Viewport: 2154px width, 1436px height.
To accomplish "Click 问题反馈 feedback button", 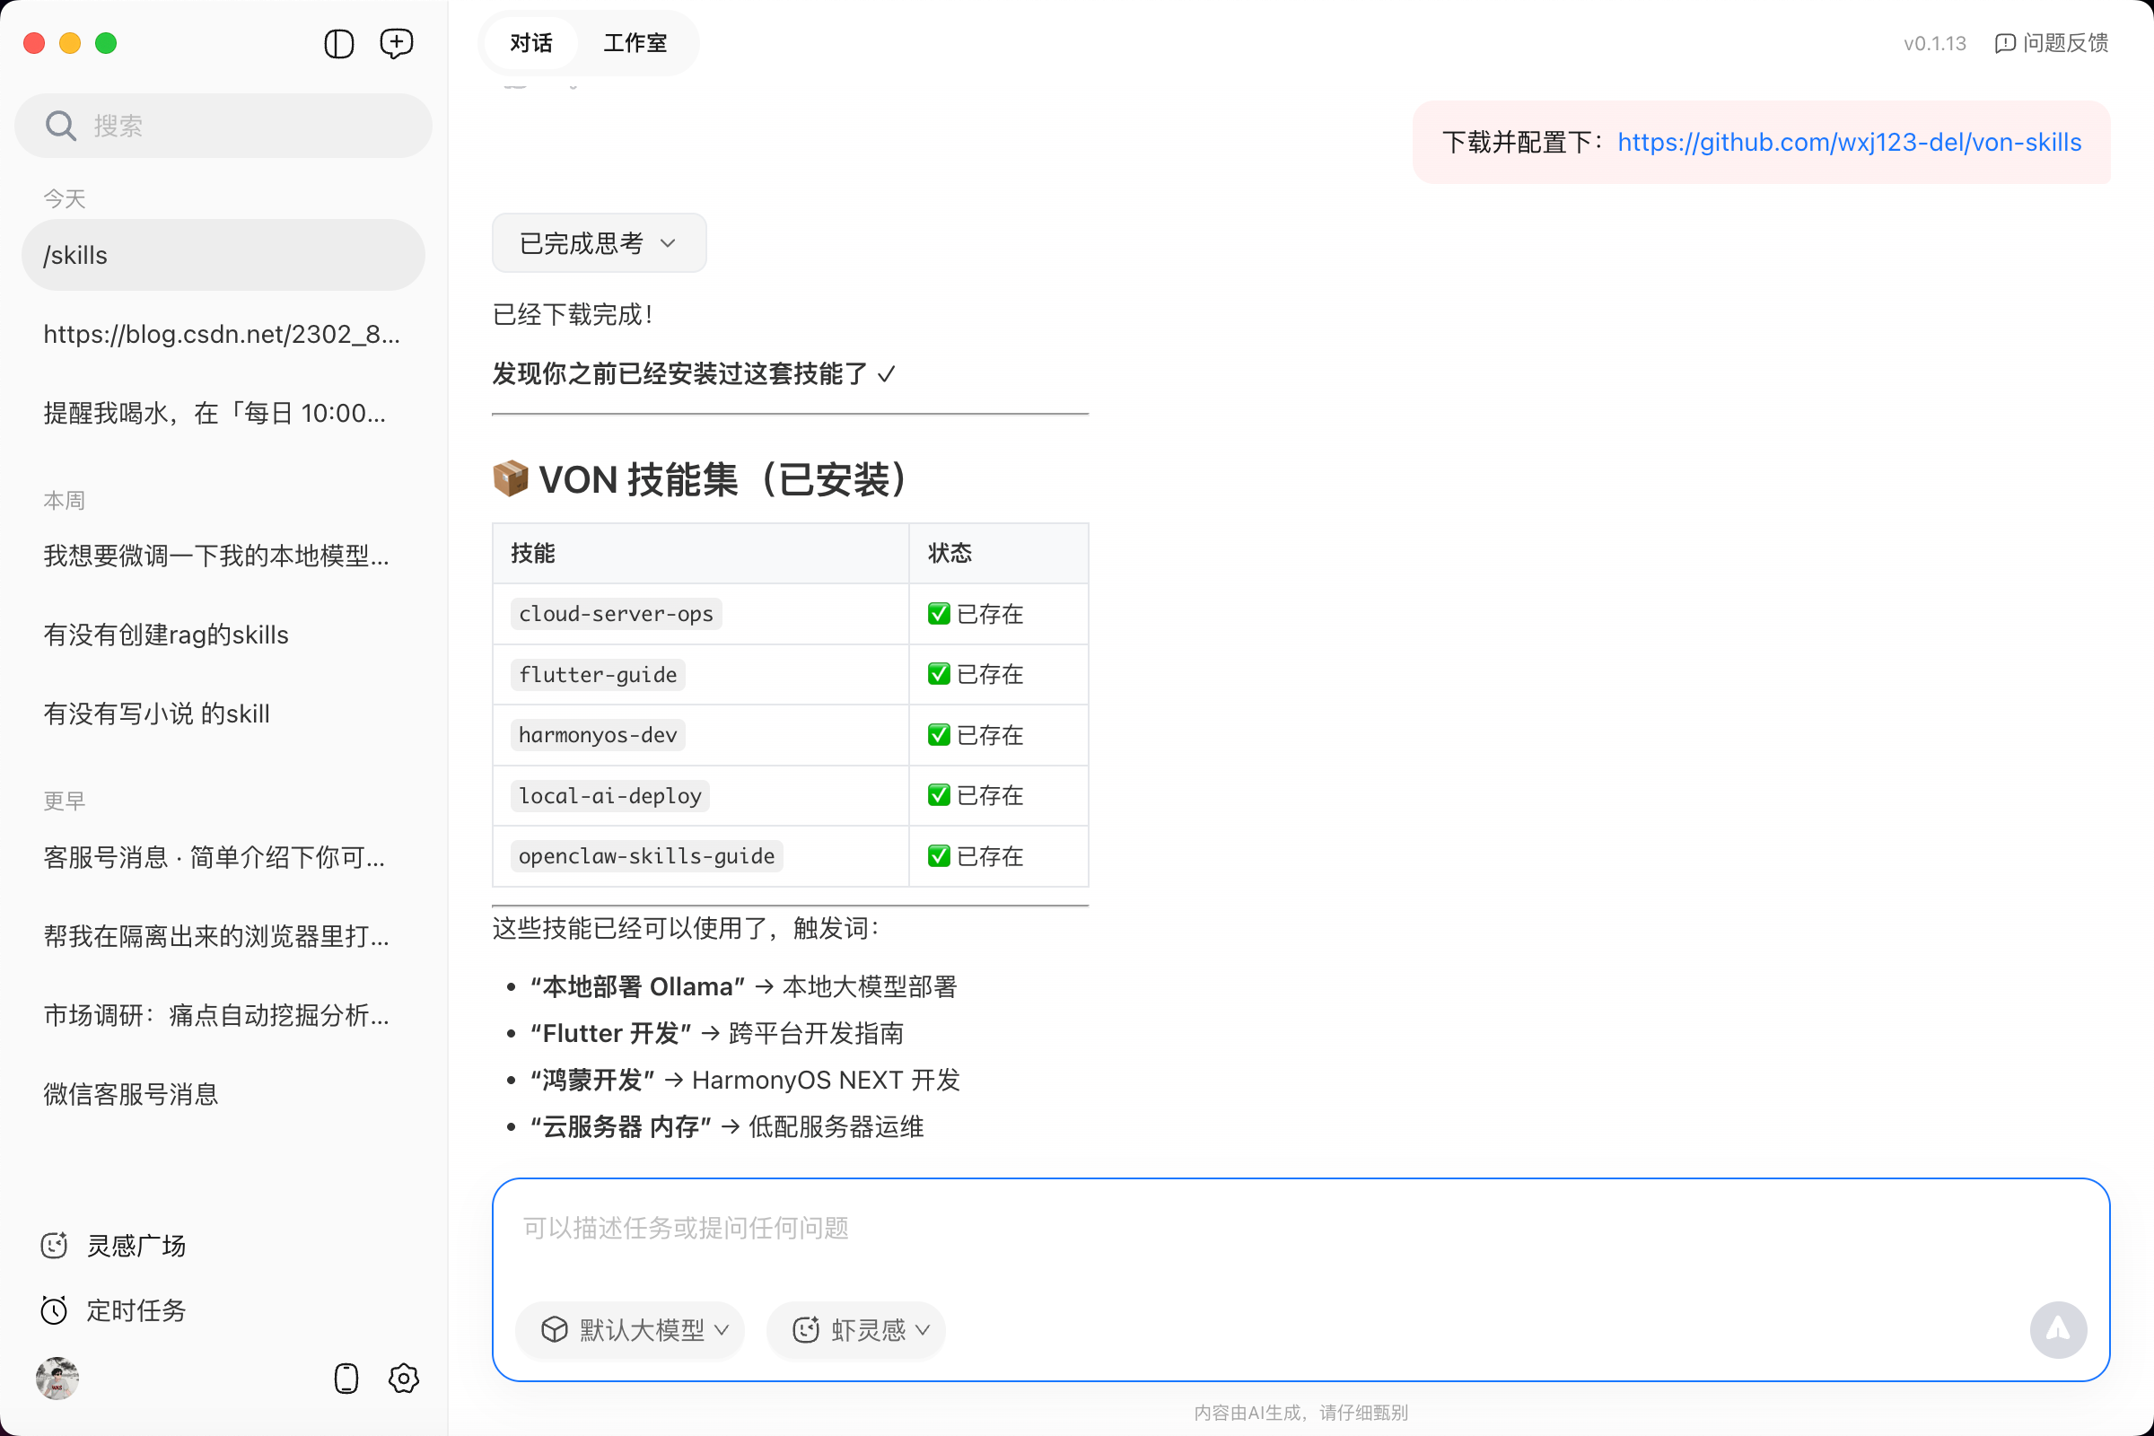I will [2052, 43].
